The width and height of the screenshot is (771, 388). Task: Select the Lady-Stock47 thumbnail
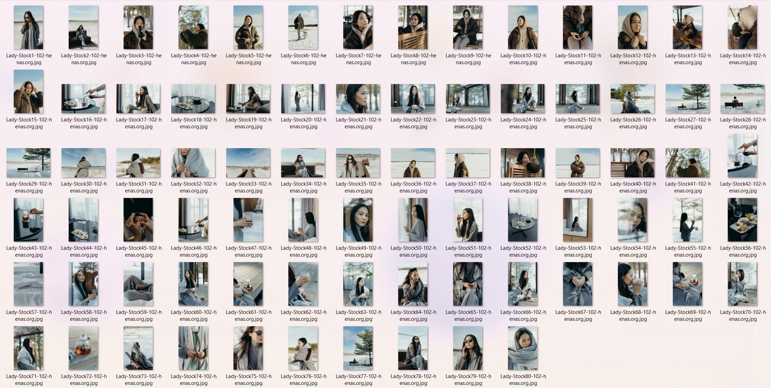(x=248, y=220)
